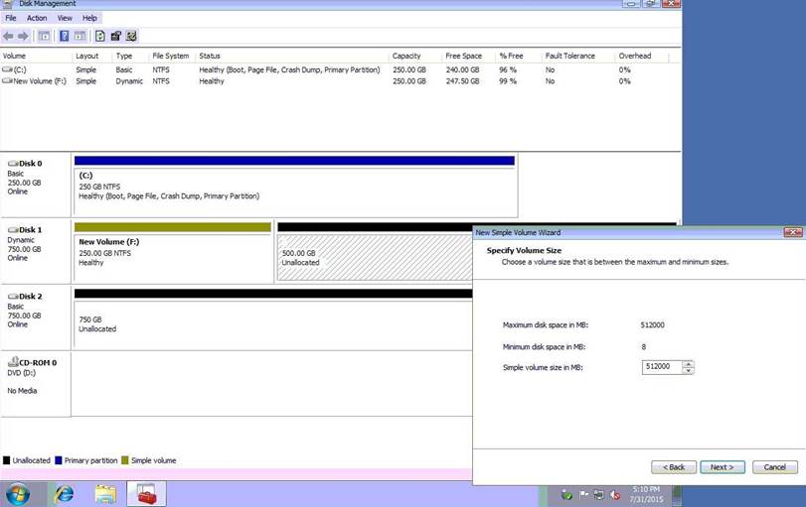Click the Back arrow in toolbar
This screenshot has height=507, width=806.
point(10,36)
